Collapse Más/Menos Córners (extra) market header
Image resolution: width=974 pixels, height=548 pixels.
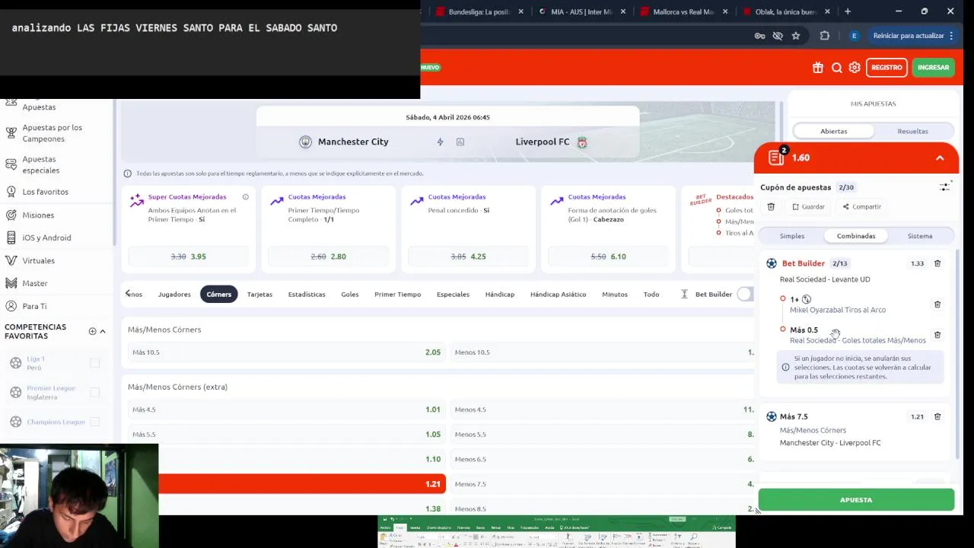click(x=177, y=387)
